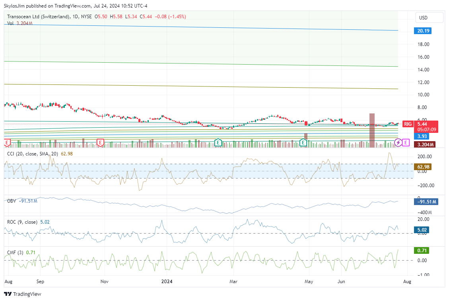Click the L5.34 low value
The image size is (449, 301).
pyautogui.click(x=131, y=17)
